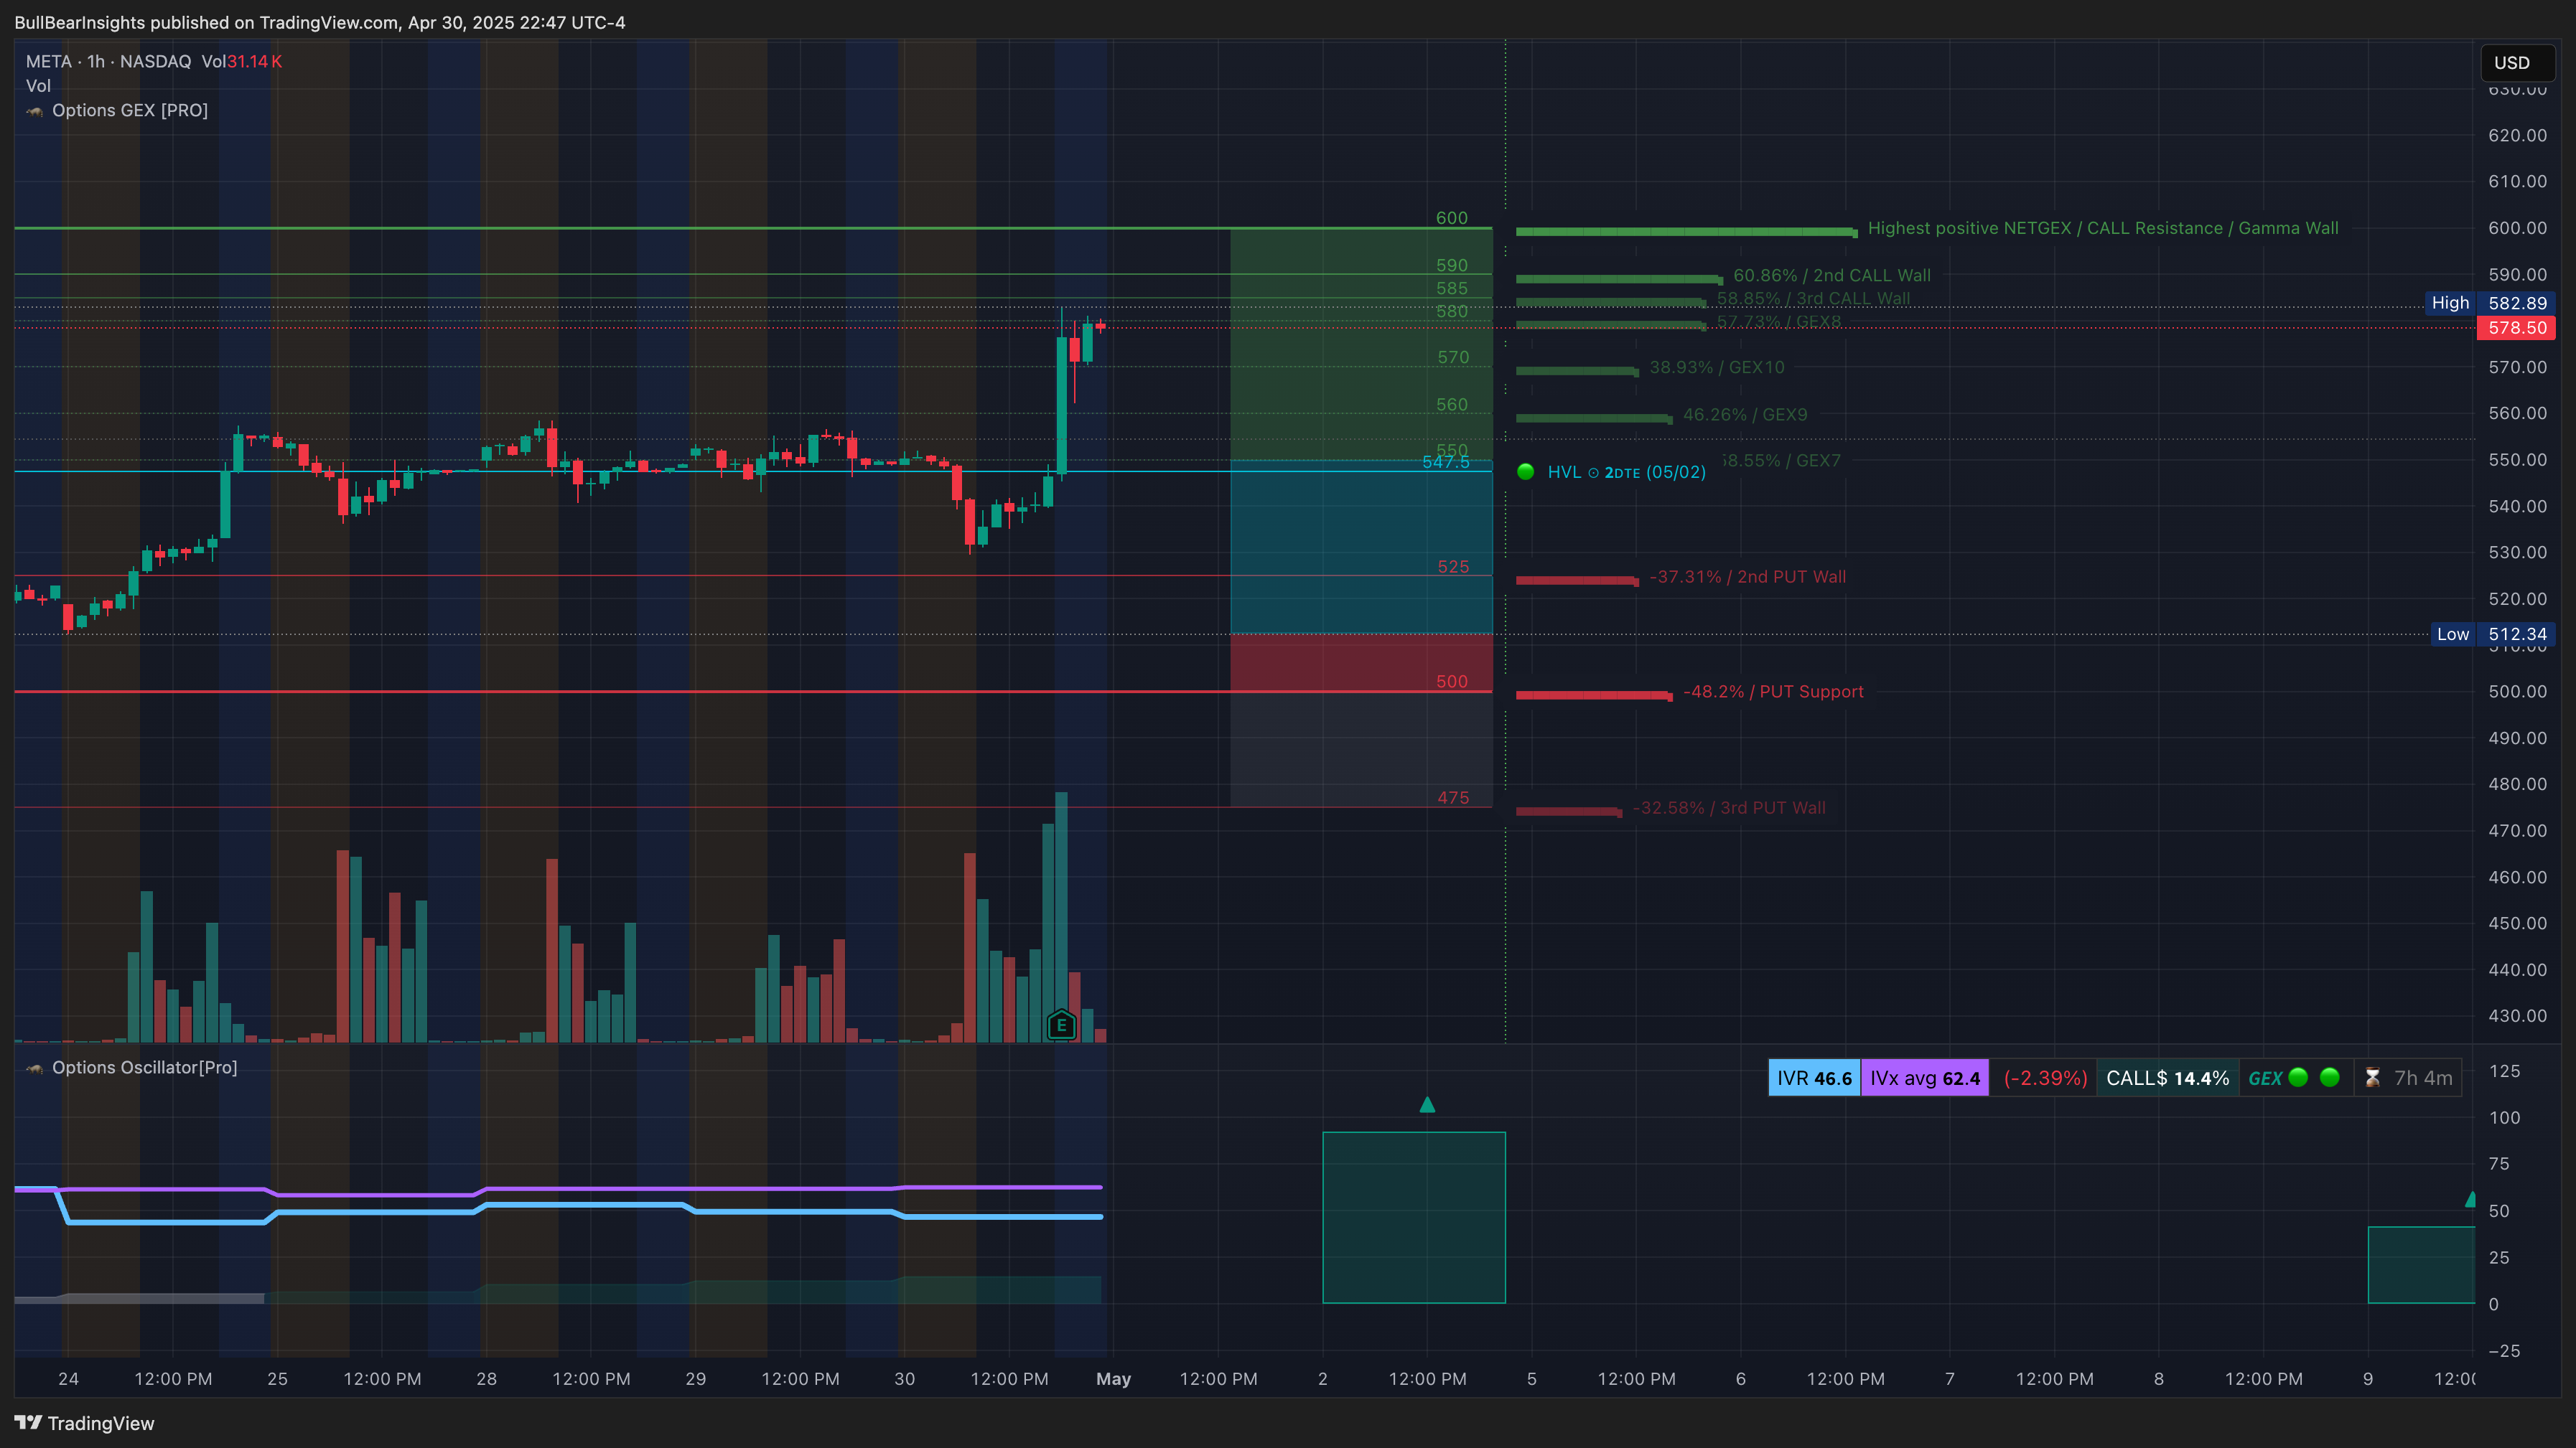This screenshot has height=1448, width=2576.
Task: Click the 525 strike level label
Action: coord(1453,567)
